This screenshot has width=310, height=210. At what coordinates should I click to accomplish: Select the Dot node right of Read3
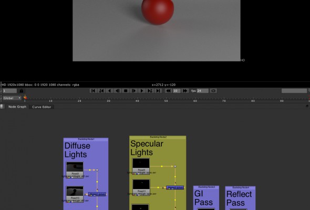click(175, 166)
